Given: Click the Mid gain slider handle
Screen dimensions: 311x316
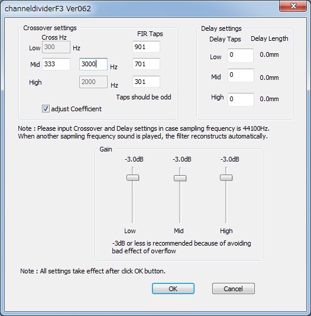Looking at the screenshot, I should pyautogui.click(x=180, y=178).
